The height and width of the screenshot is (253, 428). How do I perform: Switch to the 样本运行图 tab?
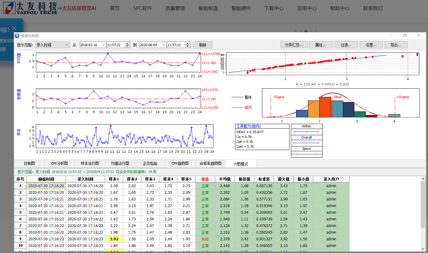pos(90,163)
